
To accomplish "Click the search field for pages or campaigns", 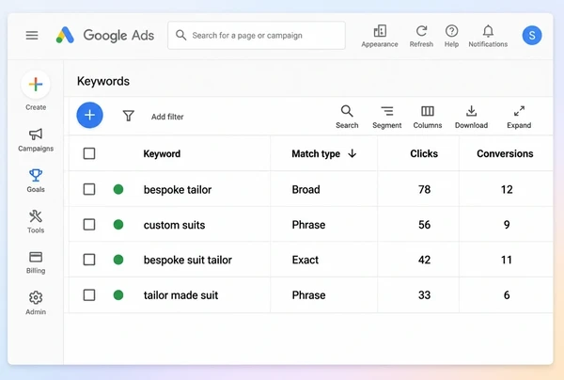I will point(257,35).
